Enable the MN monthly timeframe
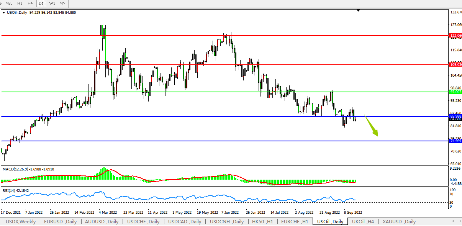This screenshot has width=462, height=226. click(x=62, y=3)
